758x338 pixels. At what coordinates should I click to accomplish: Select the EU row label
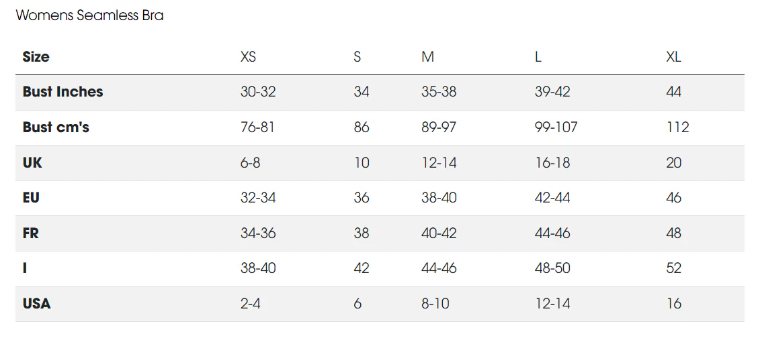31,198
